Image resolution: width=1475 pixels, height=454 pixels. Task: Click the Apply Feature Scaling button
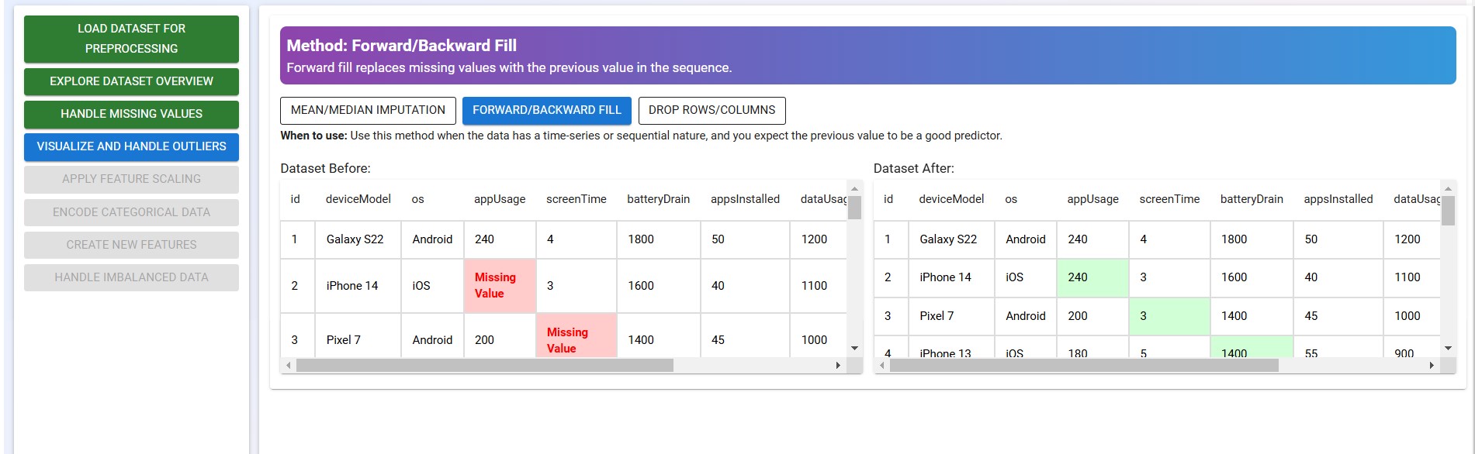tap(131, 179)
